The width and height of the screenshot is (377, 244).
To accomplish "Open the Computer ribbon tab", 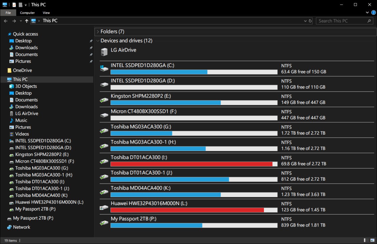I will pos(27,13).
